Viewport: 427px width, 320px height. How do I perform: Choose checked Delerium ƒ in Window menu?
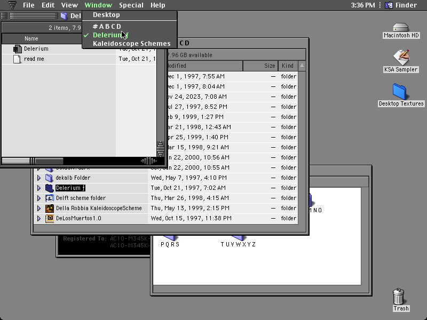coord(130,35)
